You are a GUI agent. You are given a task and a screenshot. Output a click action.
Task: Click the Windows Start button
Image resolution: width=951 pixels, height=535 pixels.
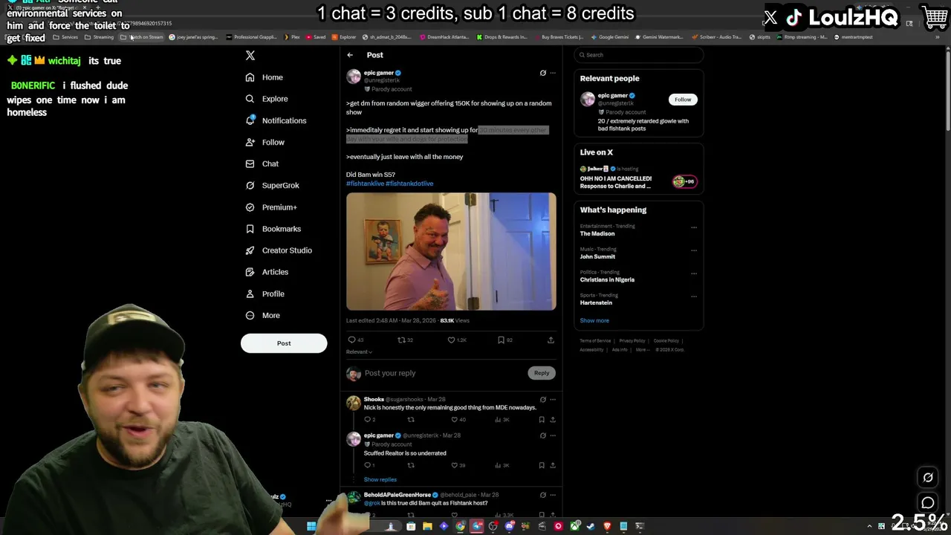coord(311,526)
